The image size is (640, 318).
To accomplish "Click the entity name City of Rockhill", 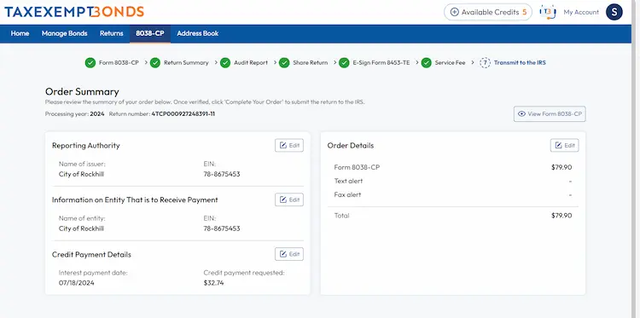I will tap(81, 228).
